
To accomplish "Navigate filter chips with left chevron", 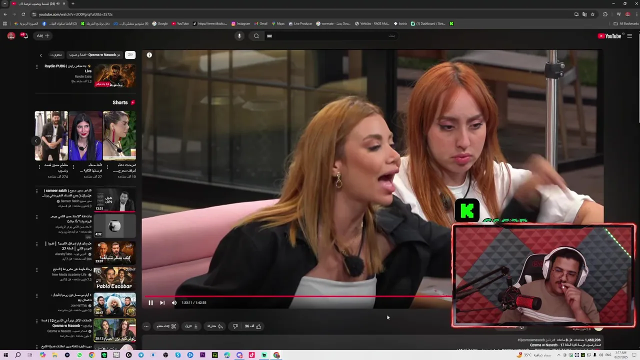I will pos(41,55).
